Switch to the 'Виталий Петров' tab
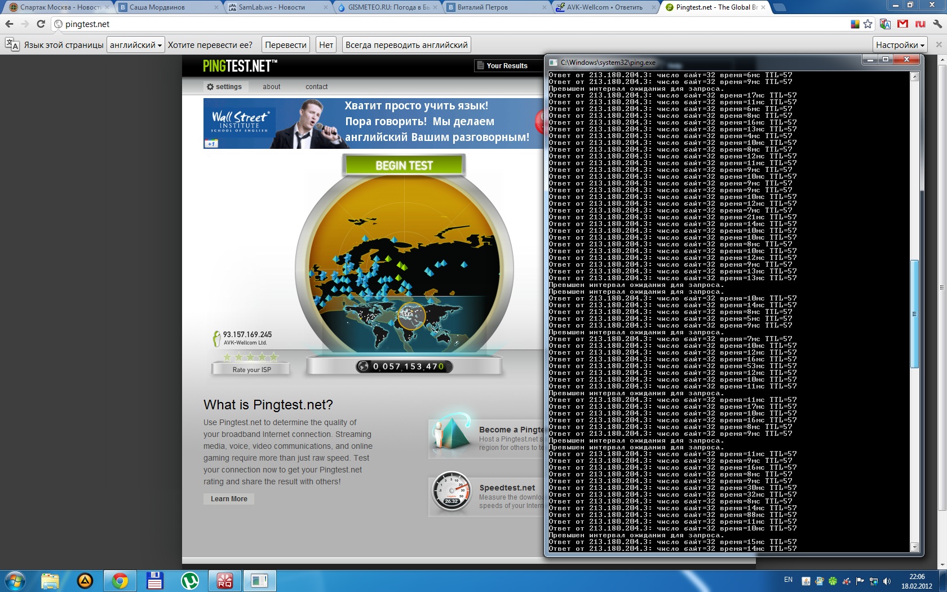Viewport: 947px width, 592px height. click(495, 7)
